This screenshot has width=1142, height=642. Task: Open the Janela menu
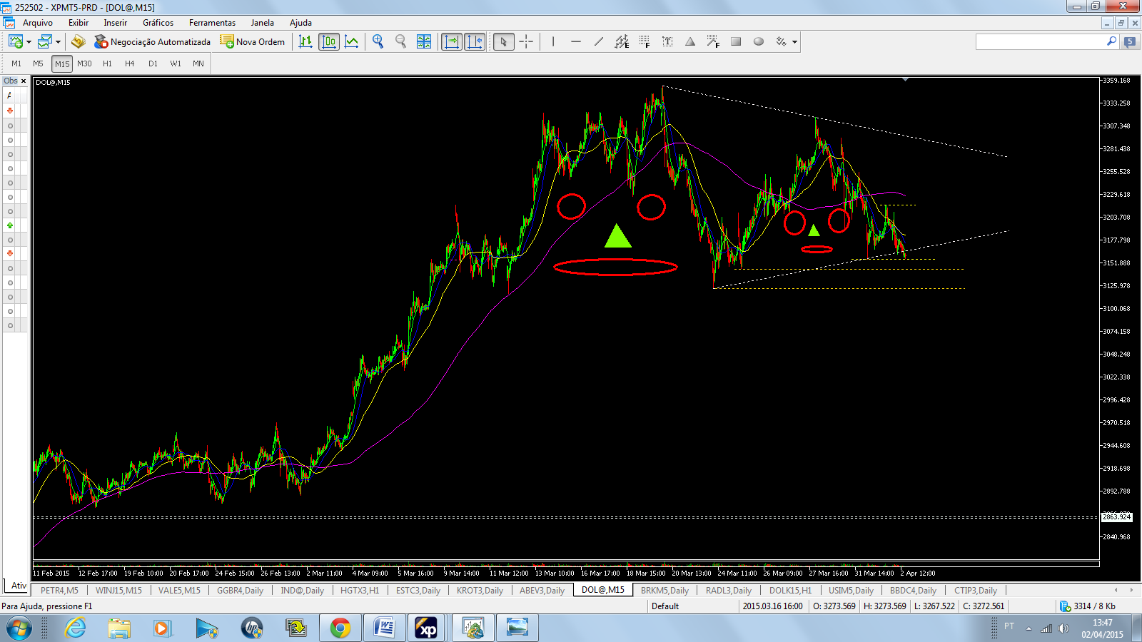[x=262, y=23]
